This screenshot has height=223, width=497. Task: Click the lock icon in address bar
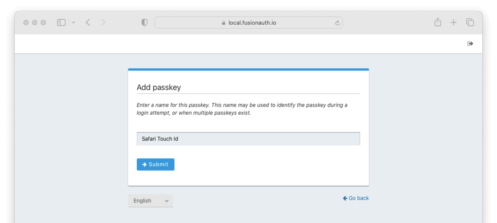coord(224,23)
